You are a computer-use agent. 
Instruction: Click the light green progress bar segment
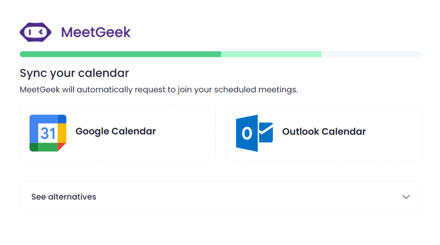[271, 54]
